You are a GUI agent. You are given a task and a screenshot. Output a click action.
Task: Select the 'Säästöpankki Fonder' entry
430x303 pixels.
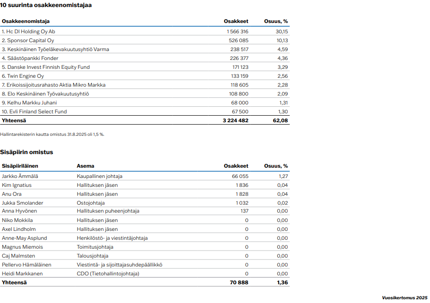(30, 58)
